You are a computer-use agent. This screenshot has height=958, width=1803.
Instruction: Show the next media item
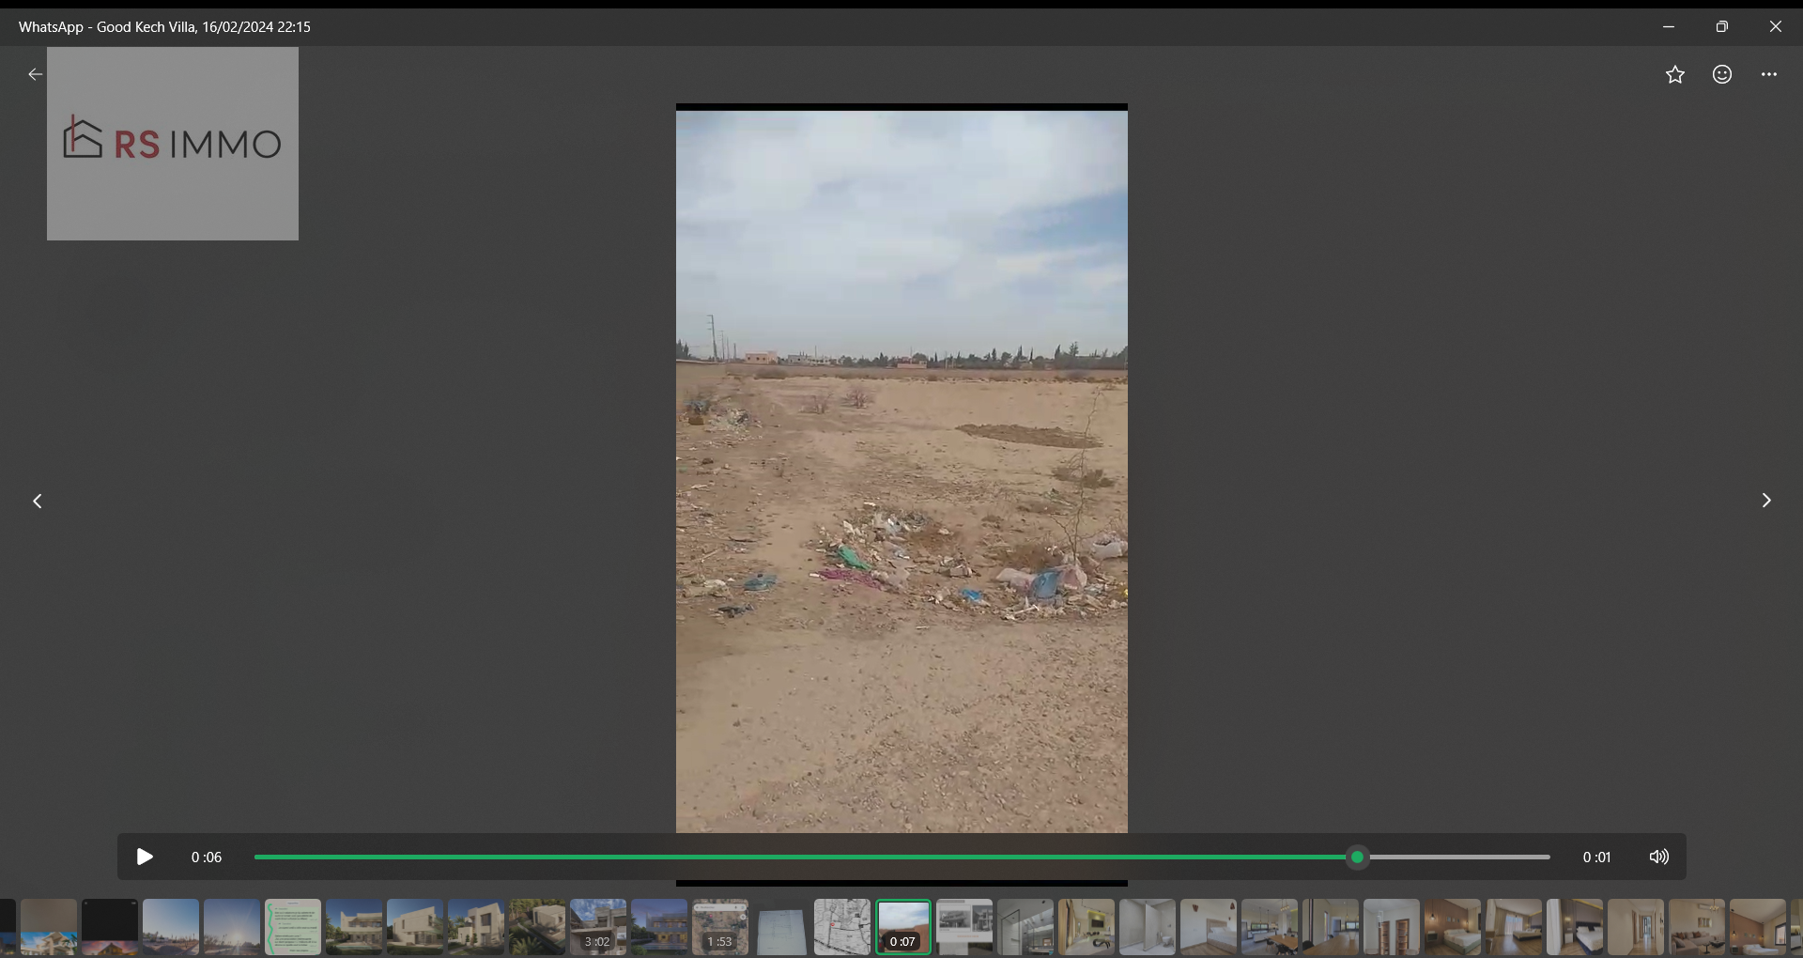tap(1766, 501)
